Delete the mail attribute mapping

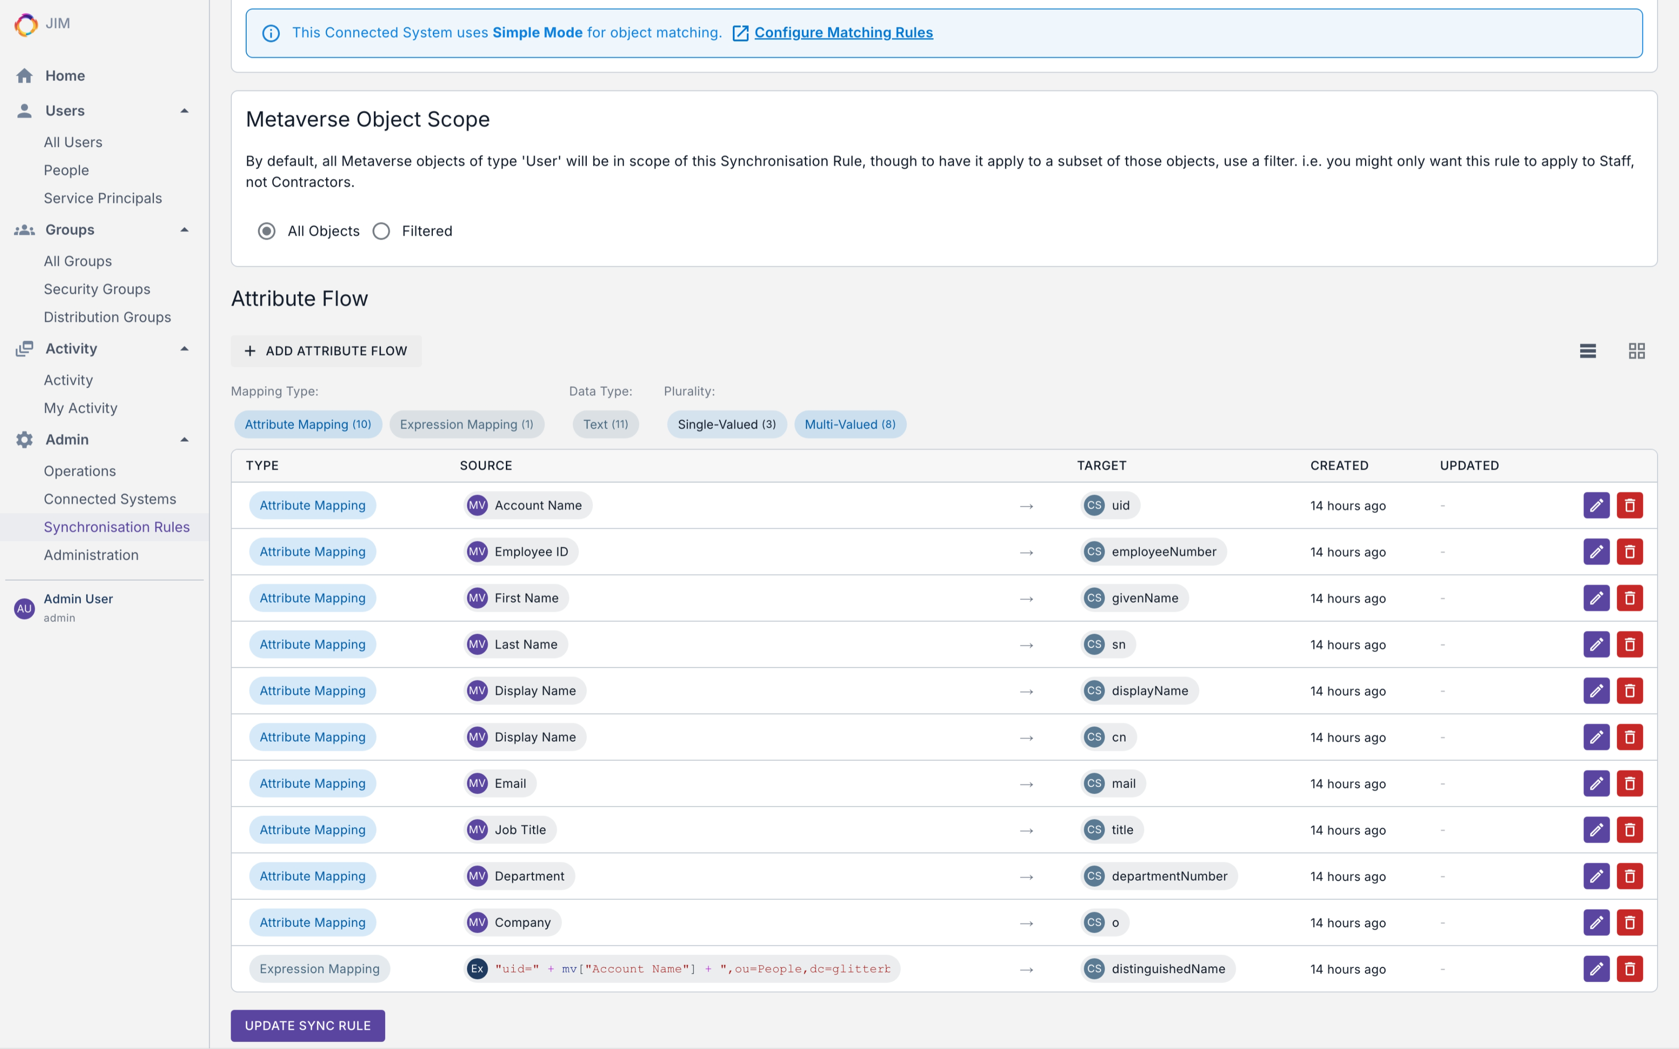click(1629, 783)
